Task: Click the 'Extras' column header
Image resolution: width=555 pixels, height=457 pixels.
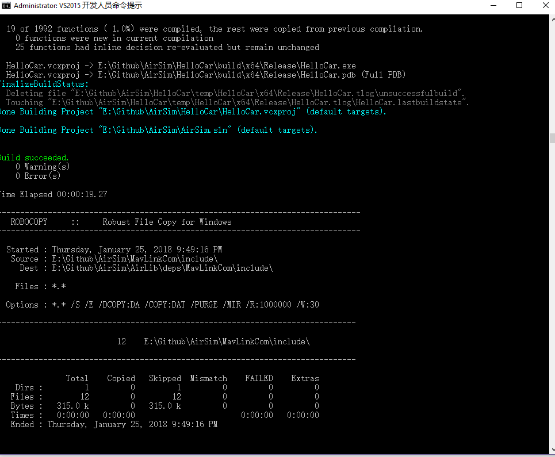Action: (305, 378)
